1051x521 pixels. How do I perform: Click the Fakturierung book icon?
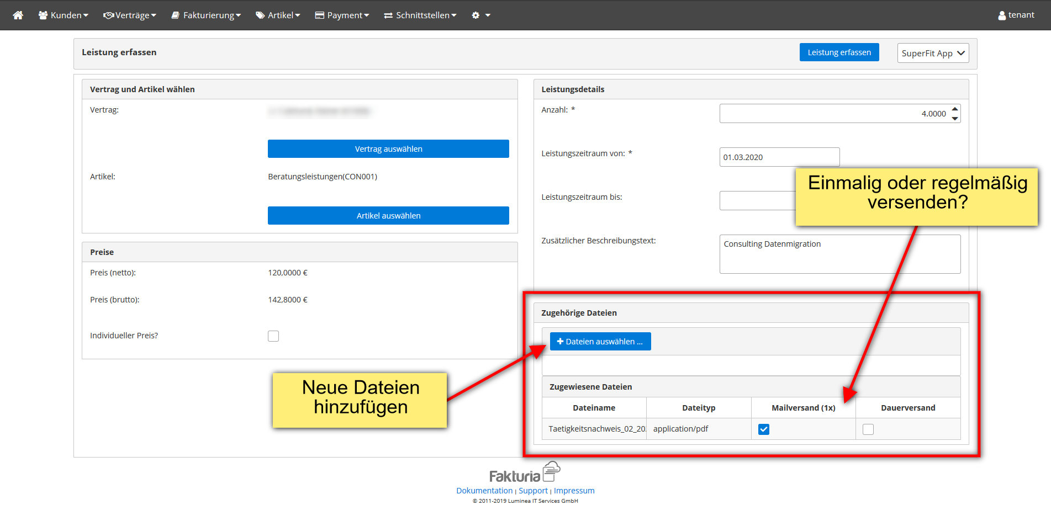(176, 15)
